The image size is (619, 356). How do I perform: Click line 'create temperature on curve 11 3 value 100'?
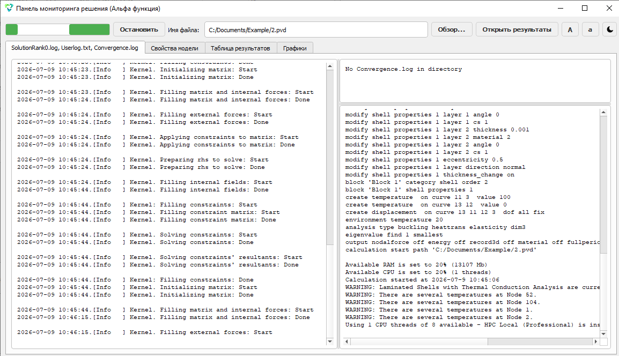pyautogui.click(x=428, y=197)
